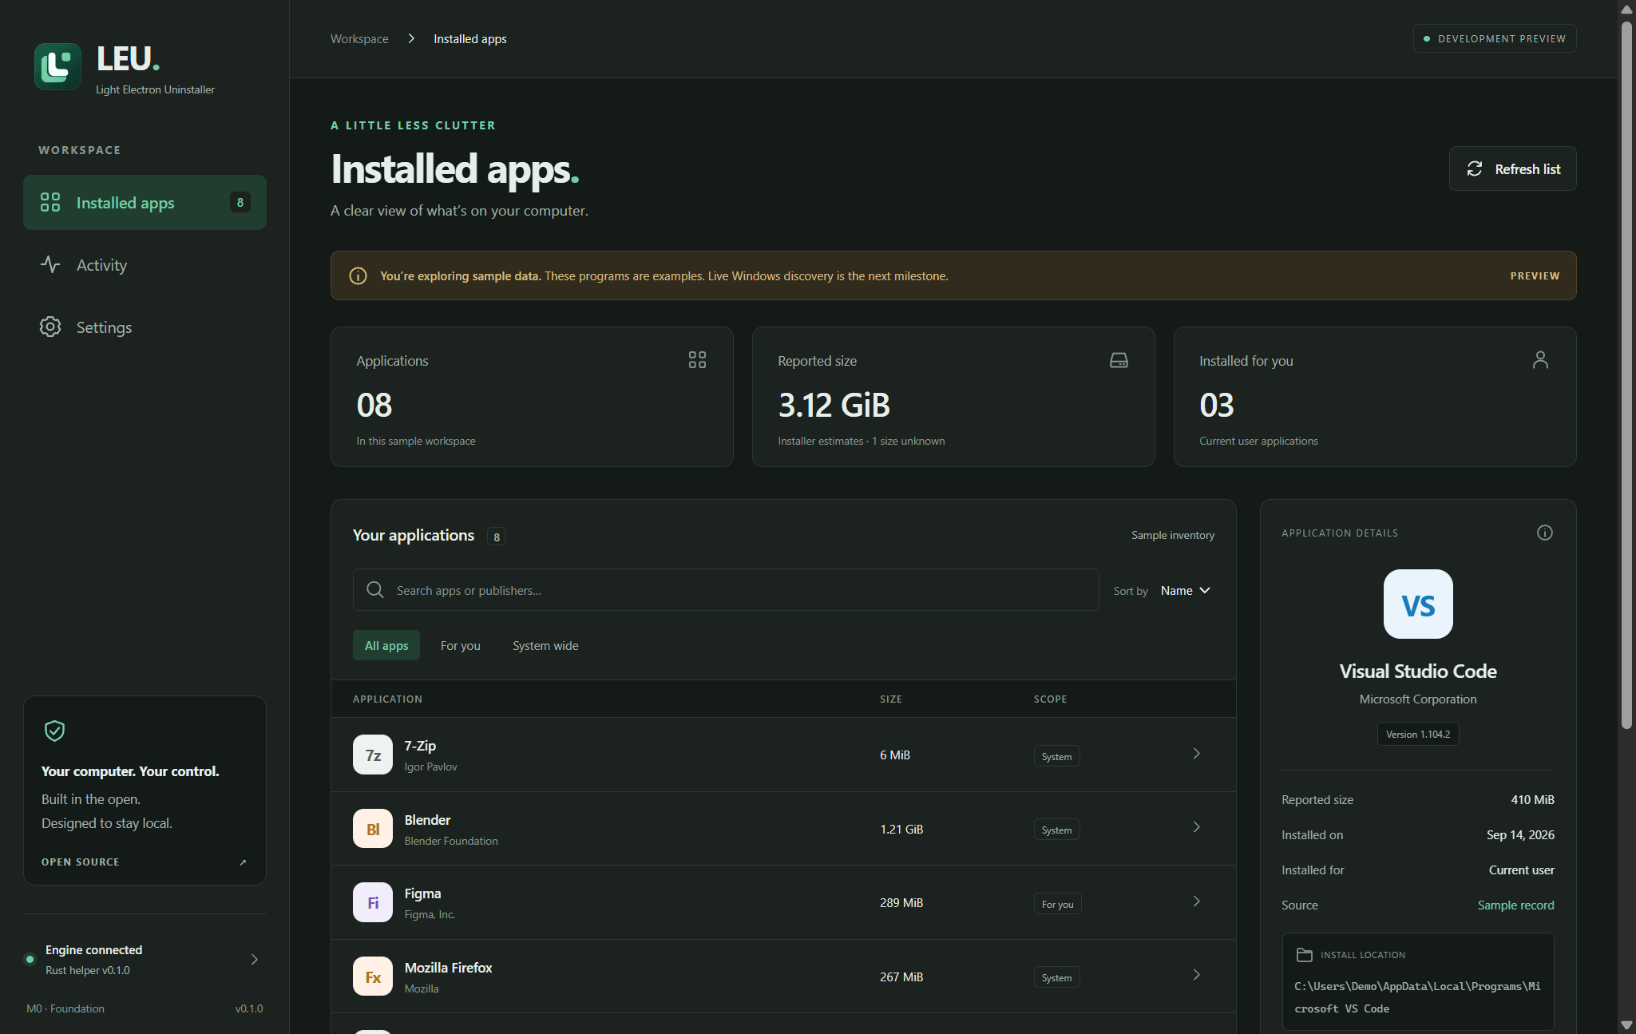Click the 7-Zip application name
Viewport: 1636px width, 1034px height.
pos(420,746)
